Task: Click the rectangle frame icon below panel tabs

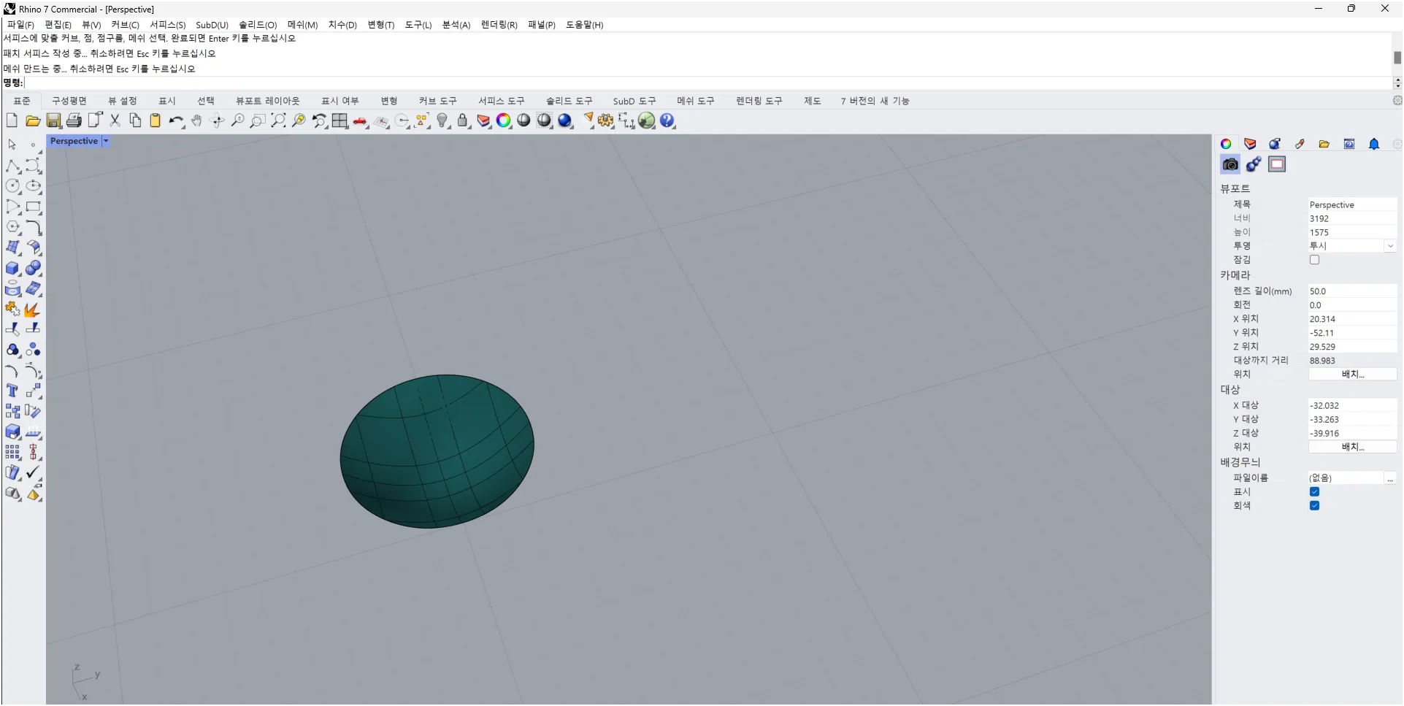Action: [1277, 164]
